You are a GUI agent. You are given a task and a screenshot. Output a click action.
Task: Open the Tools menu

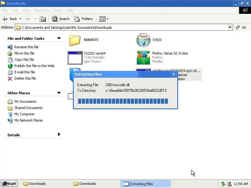click(58, 10)
